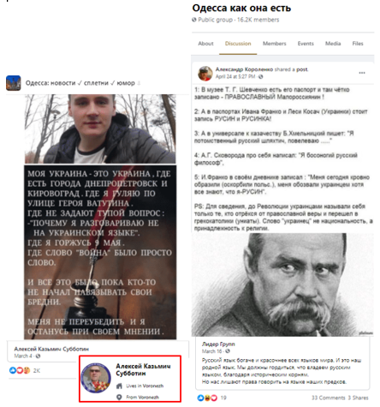The image size is (380, 407).
Task: Click the 3 Shares link
Action: [358, 398]
